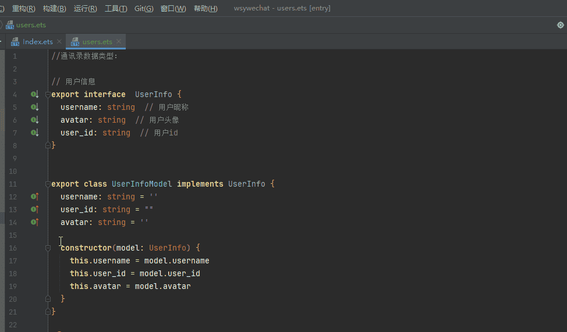Image resolution: width=567 pixels, height=332 pixels.
Task: Click the implements gutter icon on line 12
Action: pyautogui.click(x=34, y=197)
